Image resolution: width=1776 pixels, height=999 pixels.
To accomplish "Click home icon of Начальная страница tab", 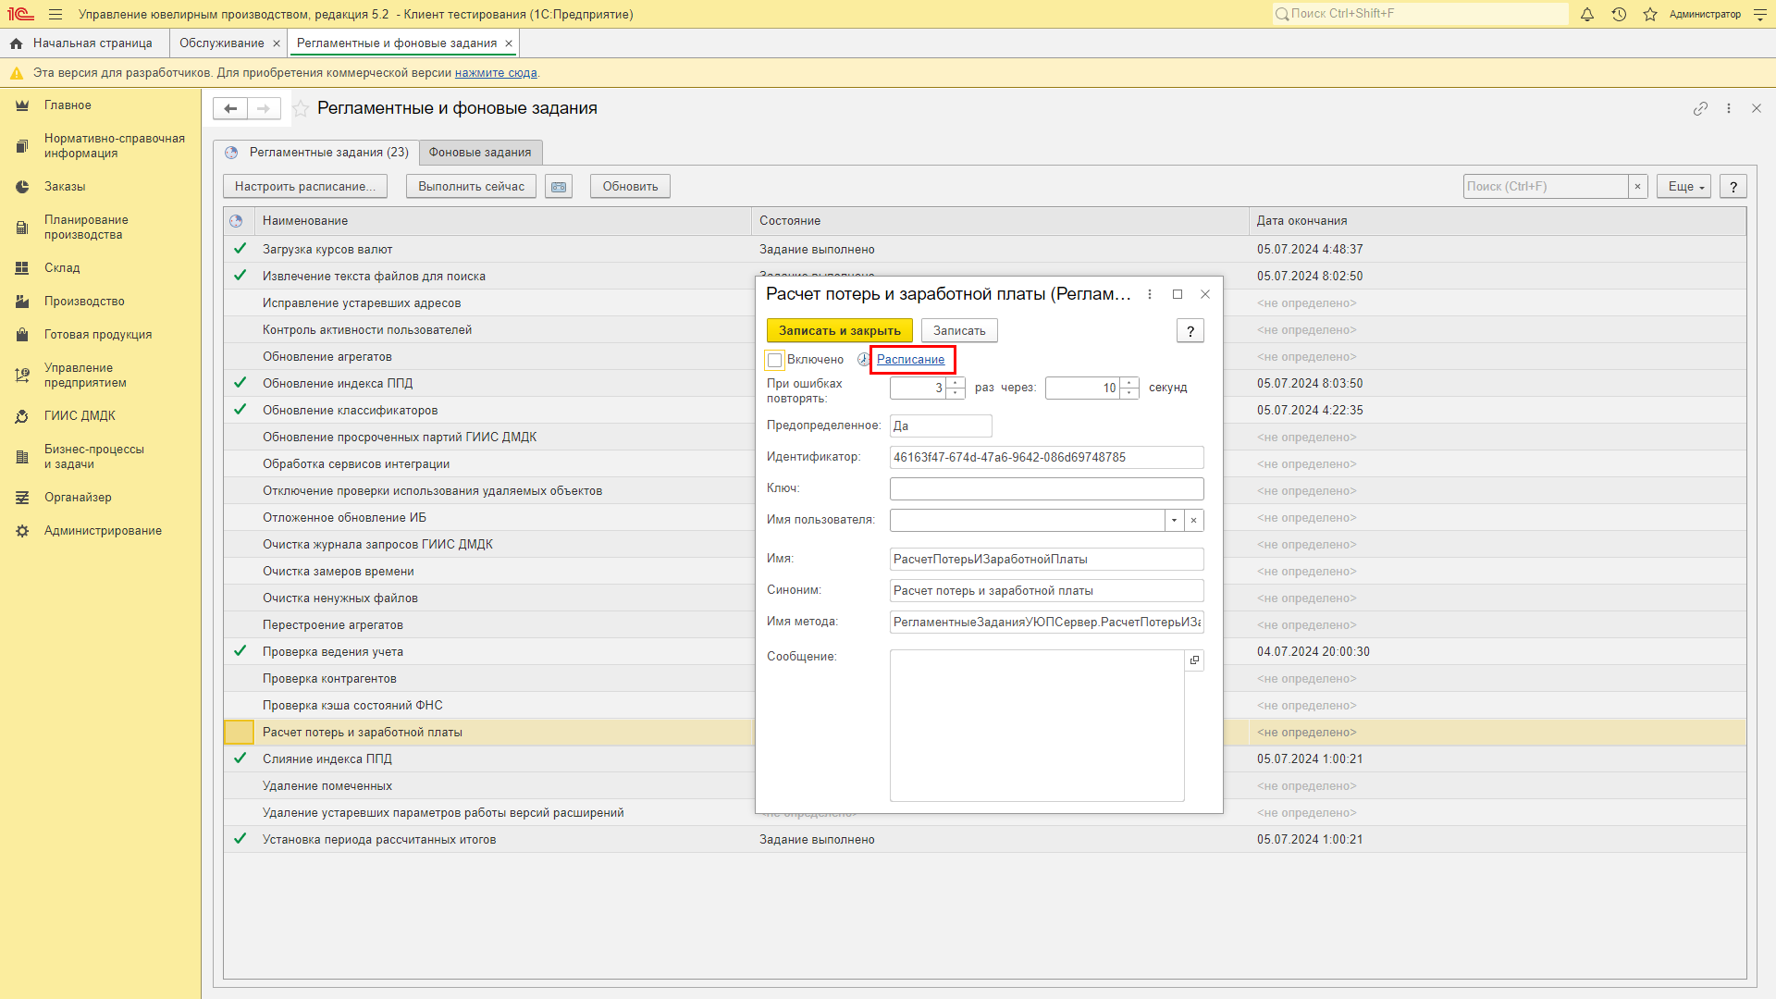I will (x=17, y=43).
